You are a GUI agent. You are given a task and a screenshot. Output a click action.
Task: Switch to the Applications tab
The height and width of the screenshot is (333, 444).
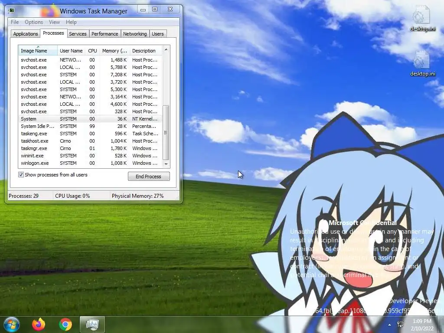[x=25, y=34]
